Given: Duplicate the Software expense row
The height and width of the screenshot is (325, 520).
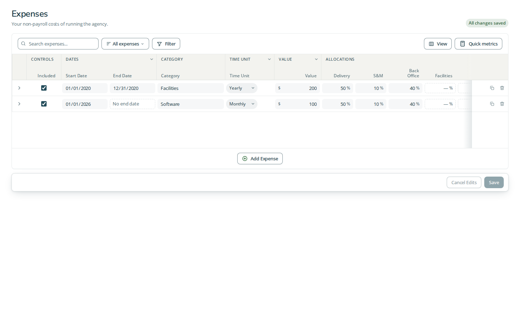Looking at the screenshot, I should click(x=492, y=104).
